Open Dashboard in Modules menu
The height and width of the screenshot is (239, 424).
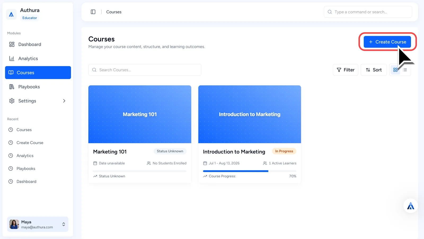38,44
